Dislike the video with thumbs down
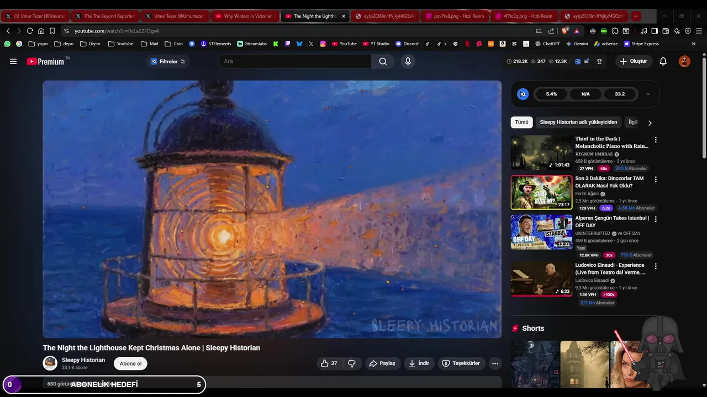 (351, 363)
